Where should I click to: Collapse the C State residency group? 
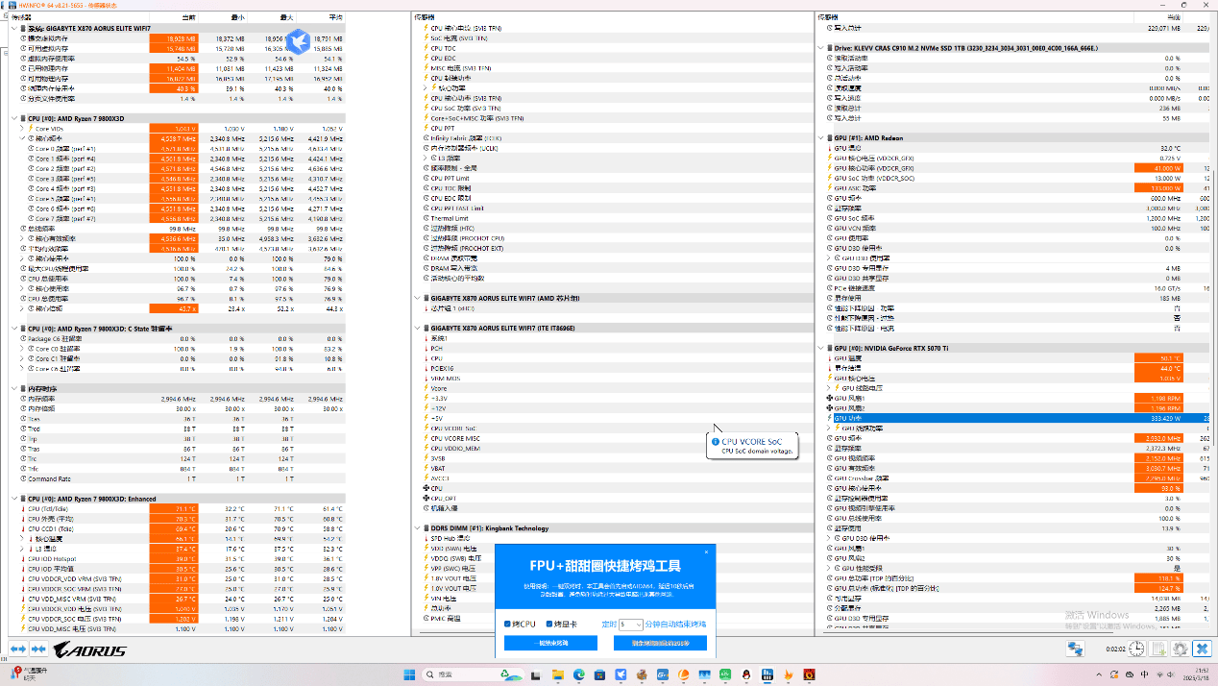point(14,329)
